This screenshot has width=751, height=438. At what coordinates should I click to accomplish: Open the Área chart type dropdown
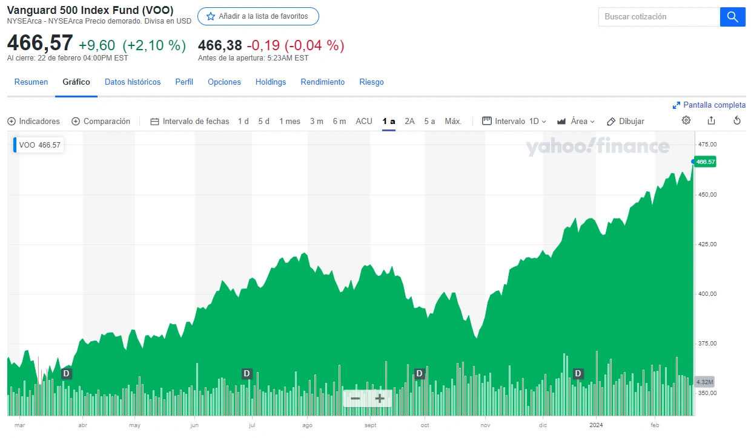pyautogui.click(x=576, y=121)
